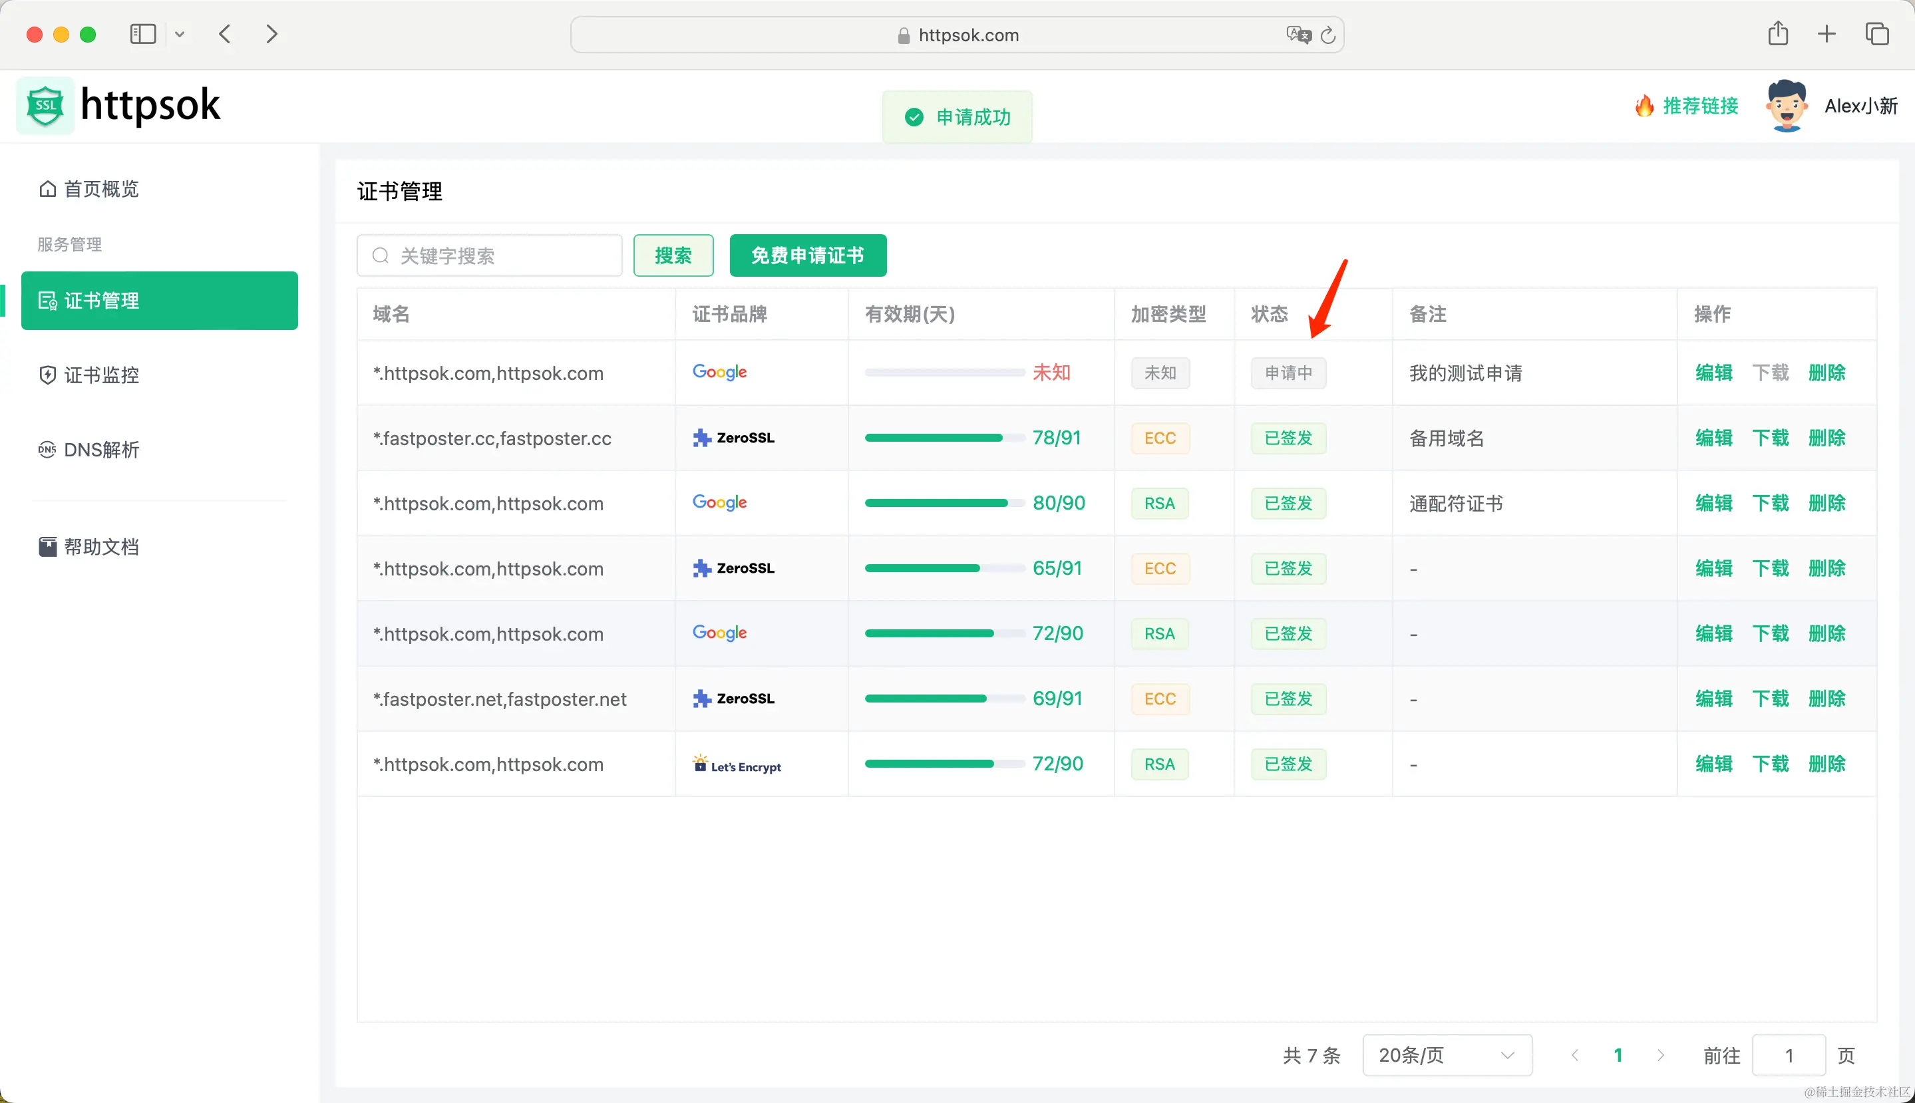Open 首页概览 in the sidebar

tap(100, 189)
